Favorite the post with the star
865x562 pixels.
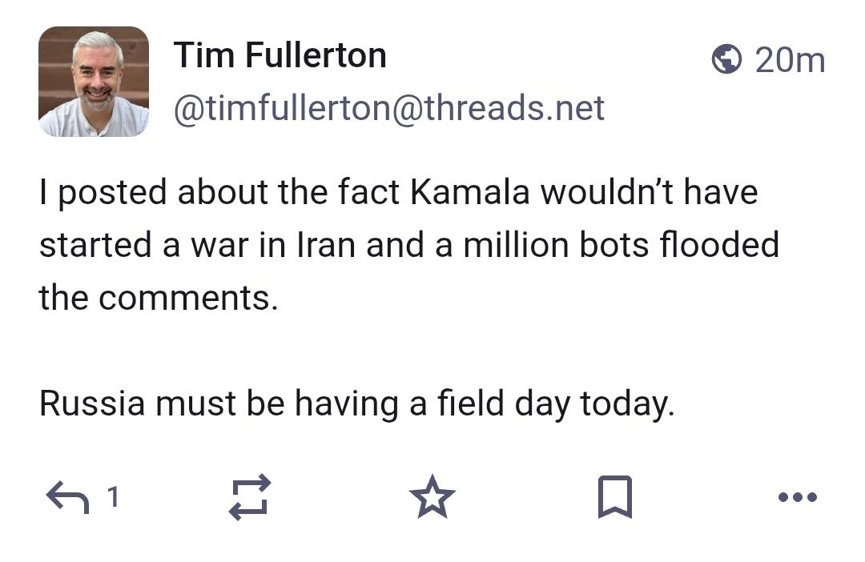[x=432, y=497]
